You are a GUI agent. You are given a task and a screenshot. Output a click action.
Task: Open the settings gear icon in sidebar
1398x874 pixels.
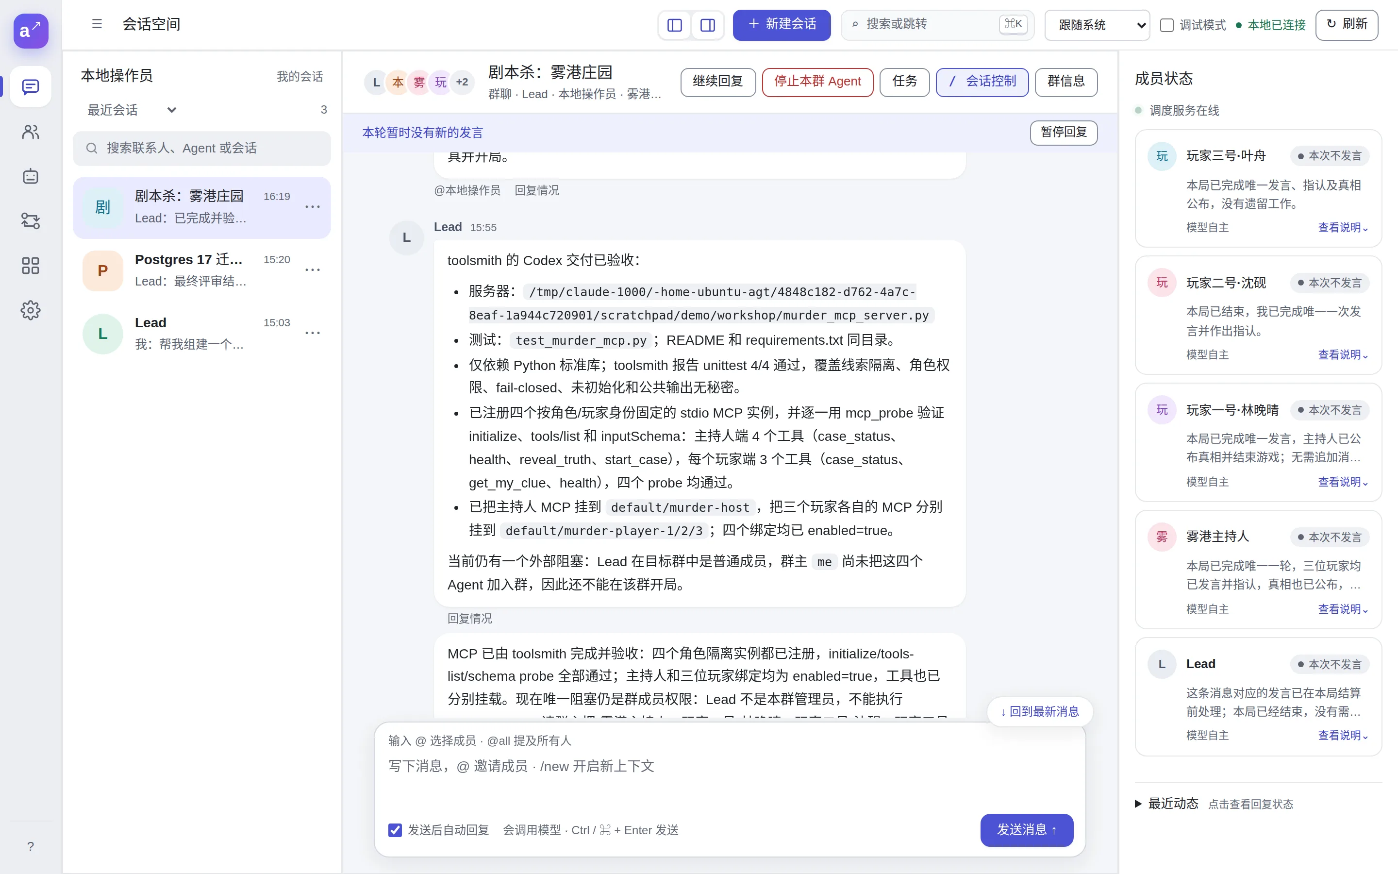pyautogui.click(x=30, y=310)
